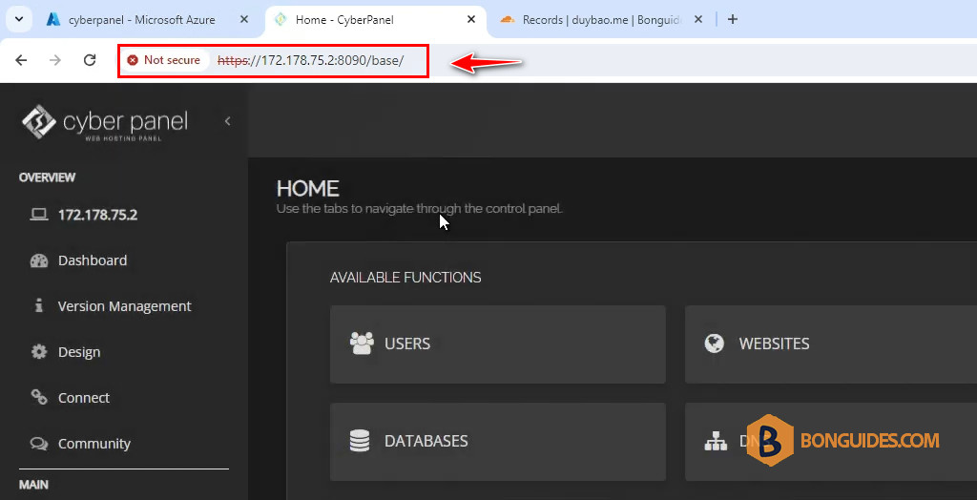Open the USERS function card
The image size is (977, 500).
pos(498,344)
